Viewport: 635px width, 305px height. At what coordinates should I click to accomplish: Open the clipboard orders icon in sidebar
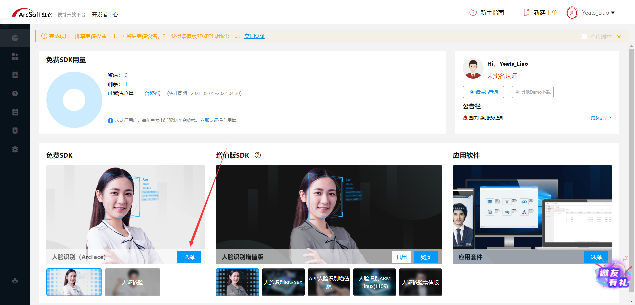[x=15, y=112]
